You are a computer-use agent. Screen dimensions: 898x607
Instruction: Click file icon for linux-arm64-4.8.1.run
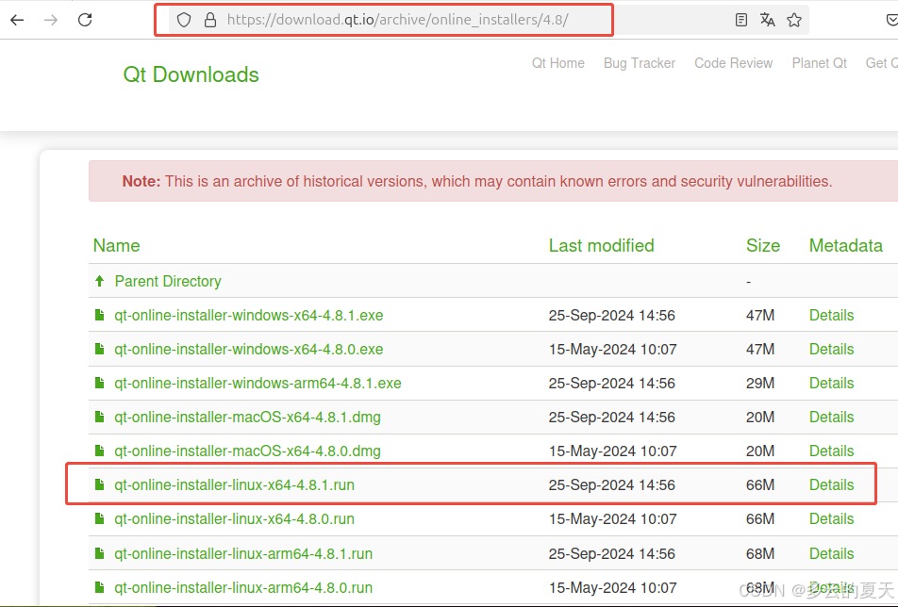[x=100, y=553]
